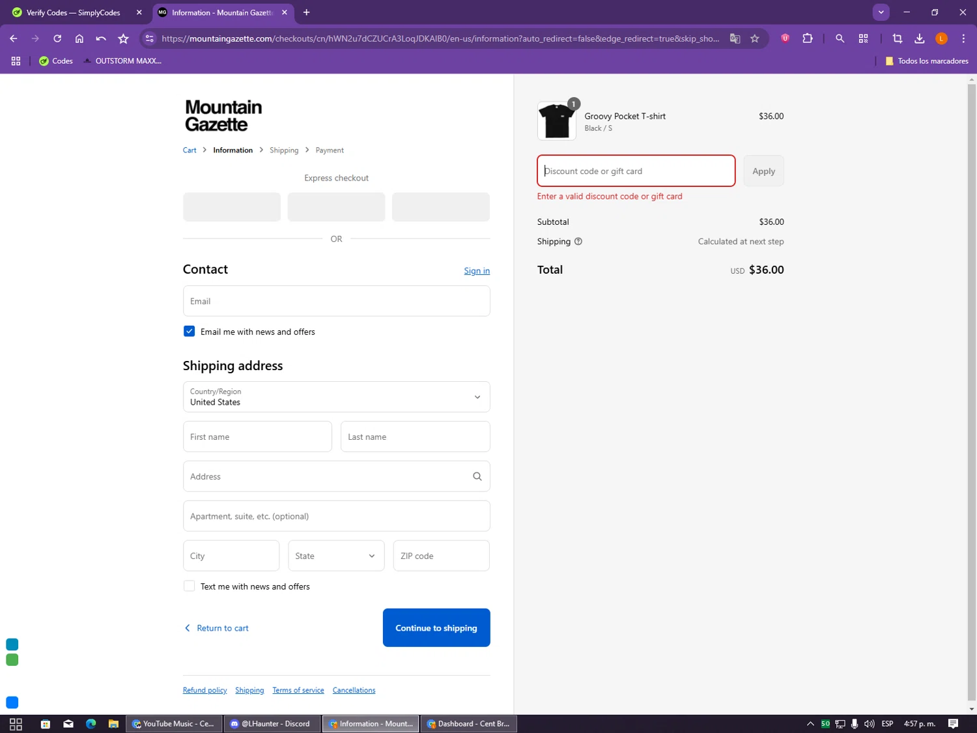The height and width of the screenshot is (733, 977).
Task: Open the Country/Region dropdown
Action: pyautogui.click(x=336, y=397)
